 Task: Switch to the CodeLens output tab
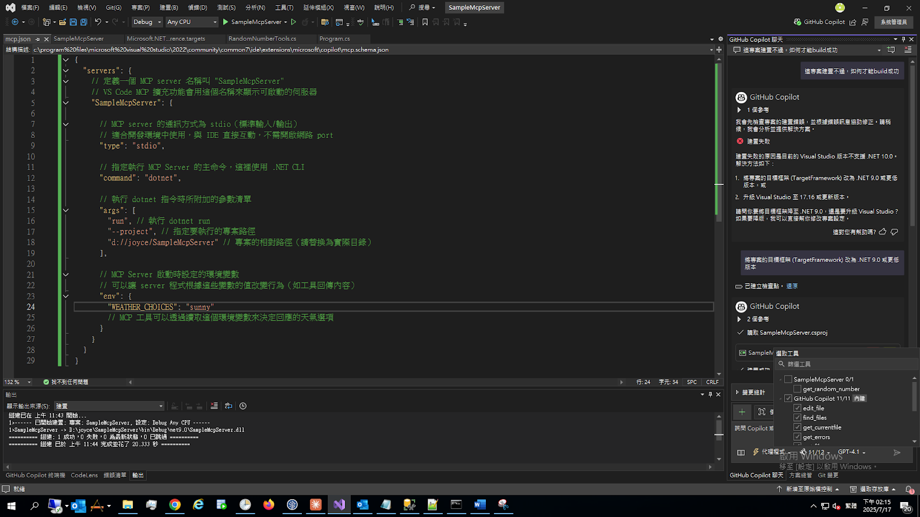84,475
